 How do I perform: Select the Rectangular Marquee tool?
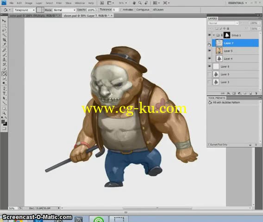click(x=4, y=26)
